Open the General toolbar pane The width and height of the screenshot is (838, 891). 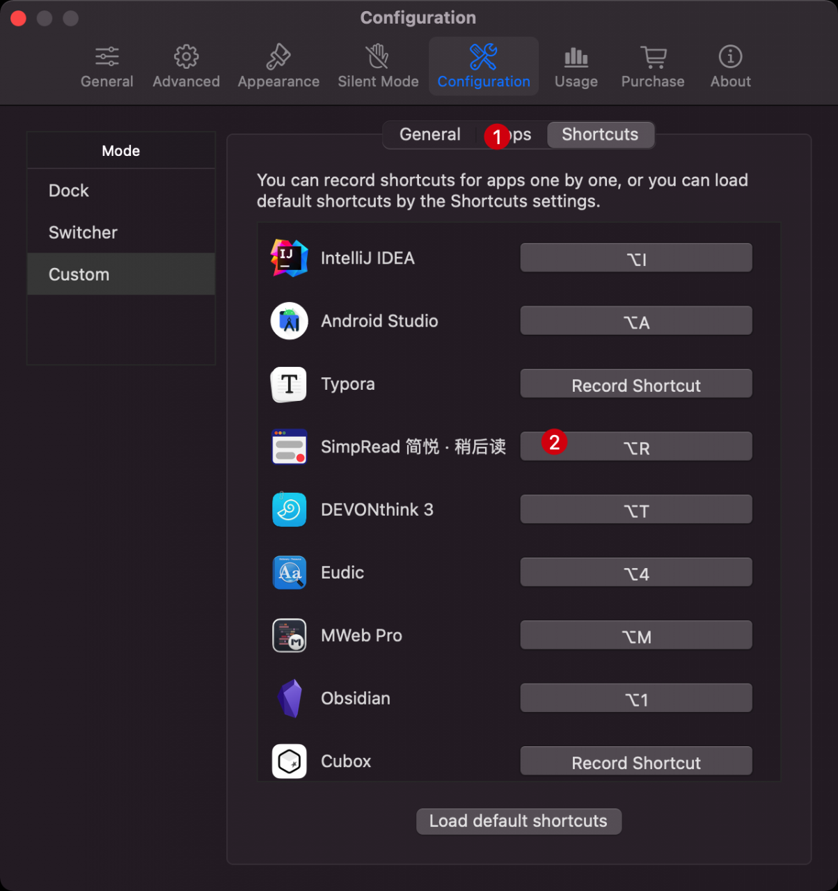point(106,68)
